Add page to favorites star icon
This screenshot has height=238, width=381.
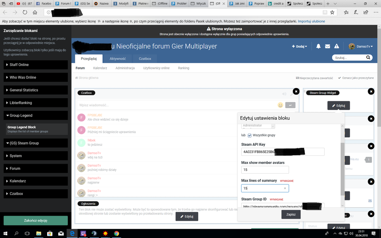click(332, 12)
